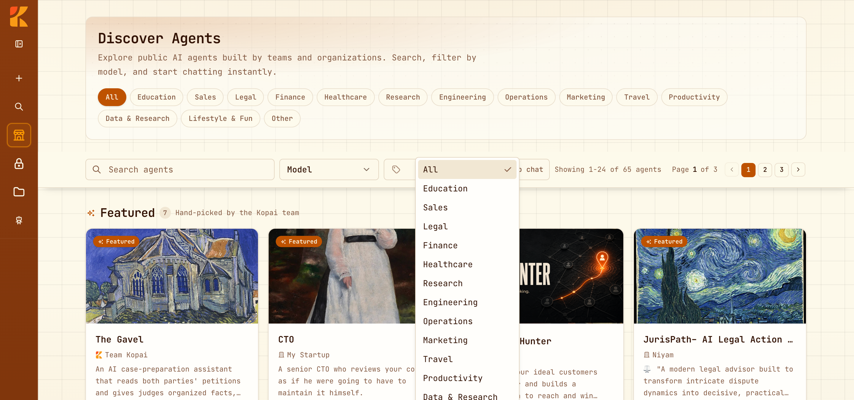Filter by Data & Research chip

coord(137,119)
